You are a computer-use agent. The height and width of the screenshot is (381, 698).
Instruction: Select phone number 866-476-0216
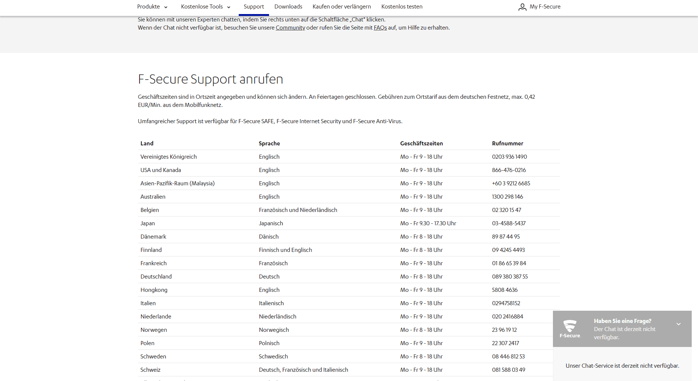pyautogui.click(x=509, y=170)
